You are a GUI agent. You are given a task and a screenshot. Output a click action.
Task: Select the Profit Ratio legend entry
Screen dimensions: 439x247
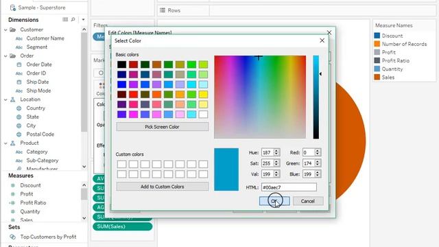(392, 60)
